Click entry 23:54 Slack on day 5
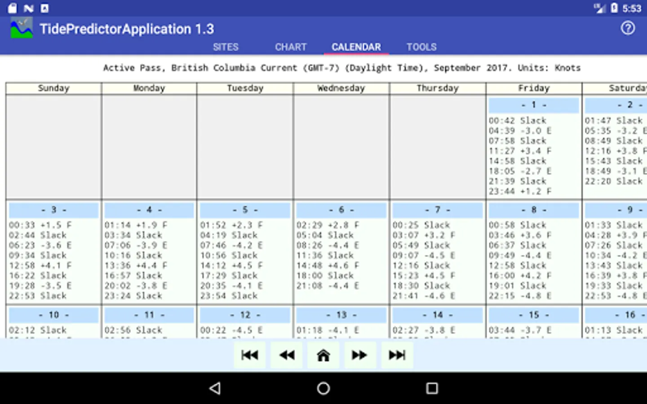Image resolution: width=647 pixels, height=404 pixels. coord(229,296)
